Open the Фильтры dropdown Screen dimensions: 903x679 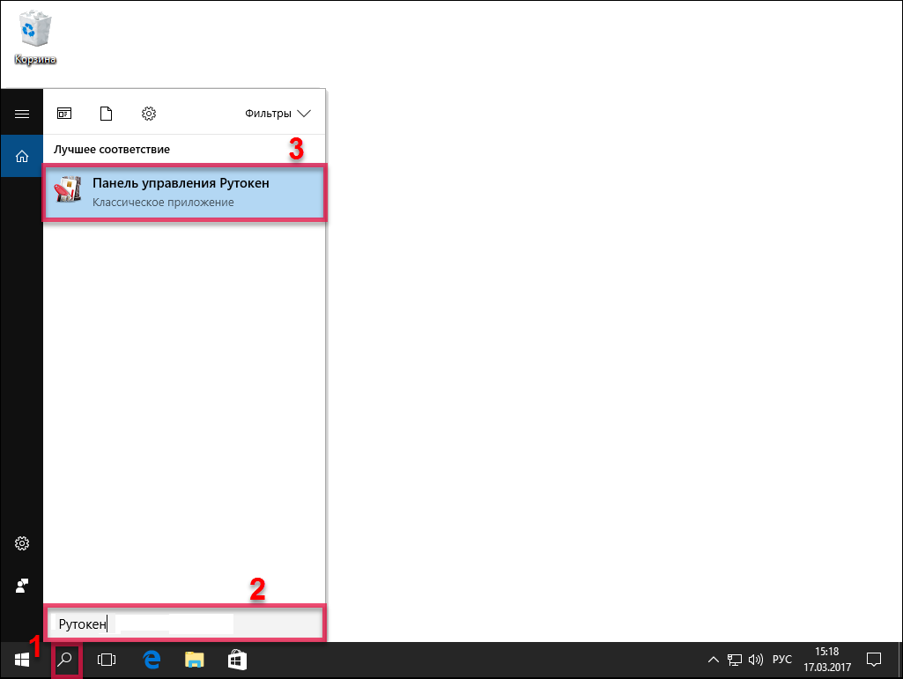(x=278, y=114)
